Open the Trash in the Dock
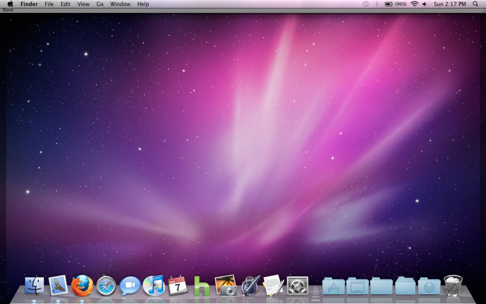The height and width of the screenshot is (304, 486). (453, 285)
